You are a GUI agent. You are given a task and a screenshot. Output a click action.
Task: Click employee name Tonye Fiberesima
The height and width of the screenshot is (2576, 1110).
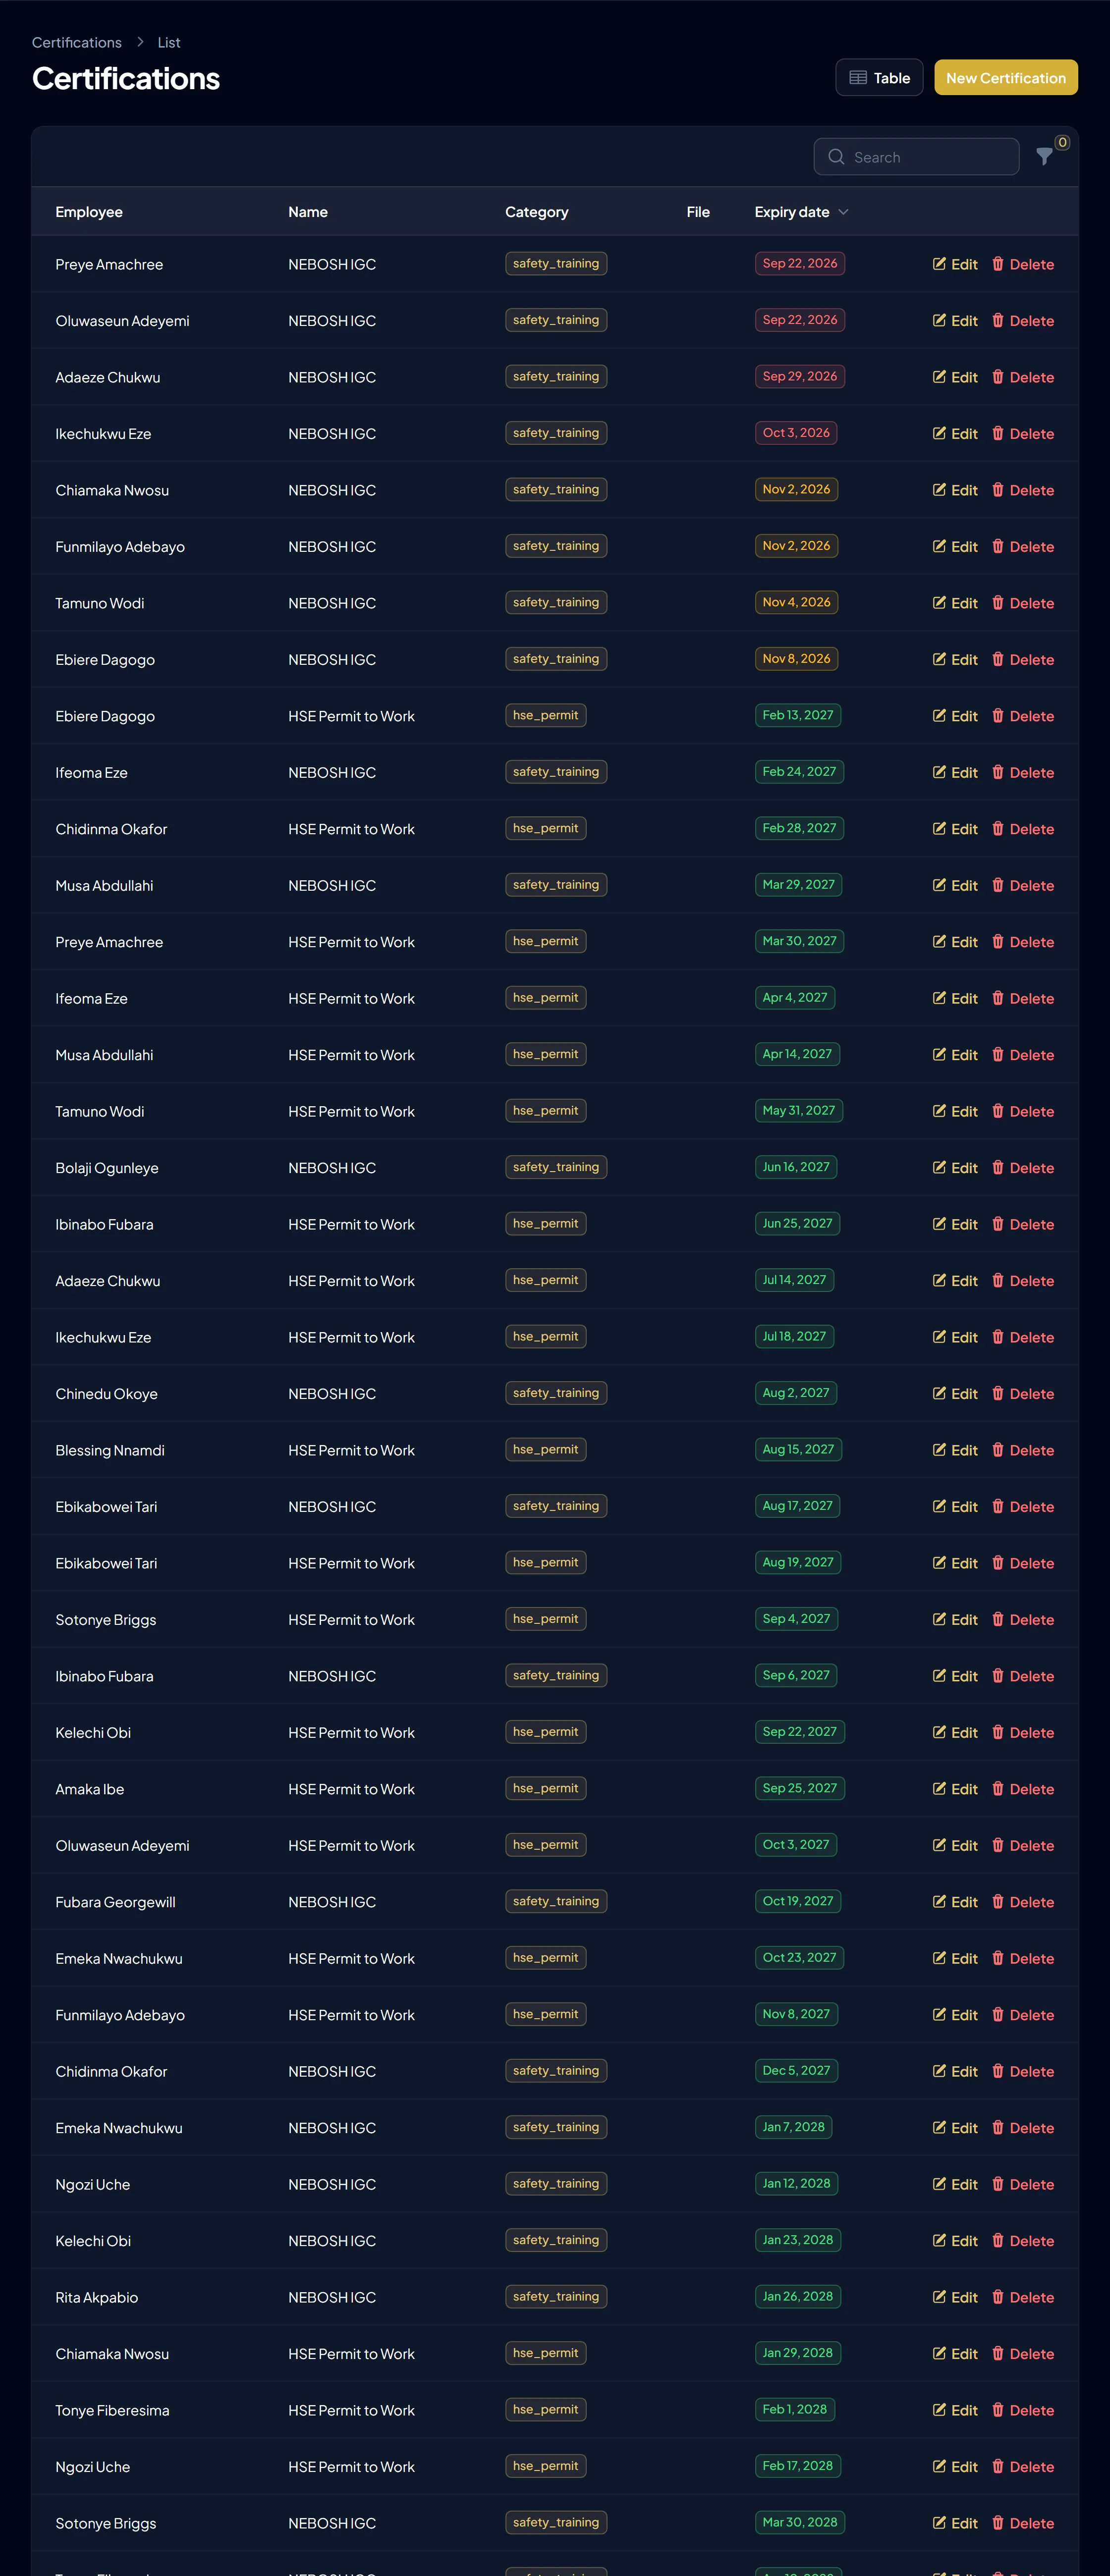pyautogui.click(x=112, y=2411)
